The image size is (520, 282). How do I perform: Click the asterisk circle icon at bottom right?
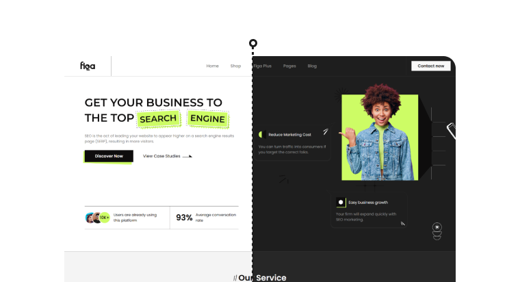click(x=437, y=227)
